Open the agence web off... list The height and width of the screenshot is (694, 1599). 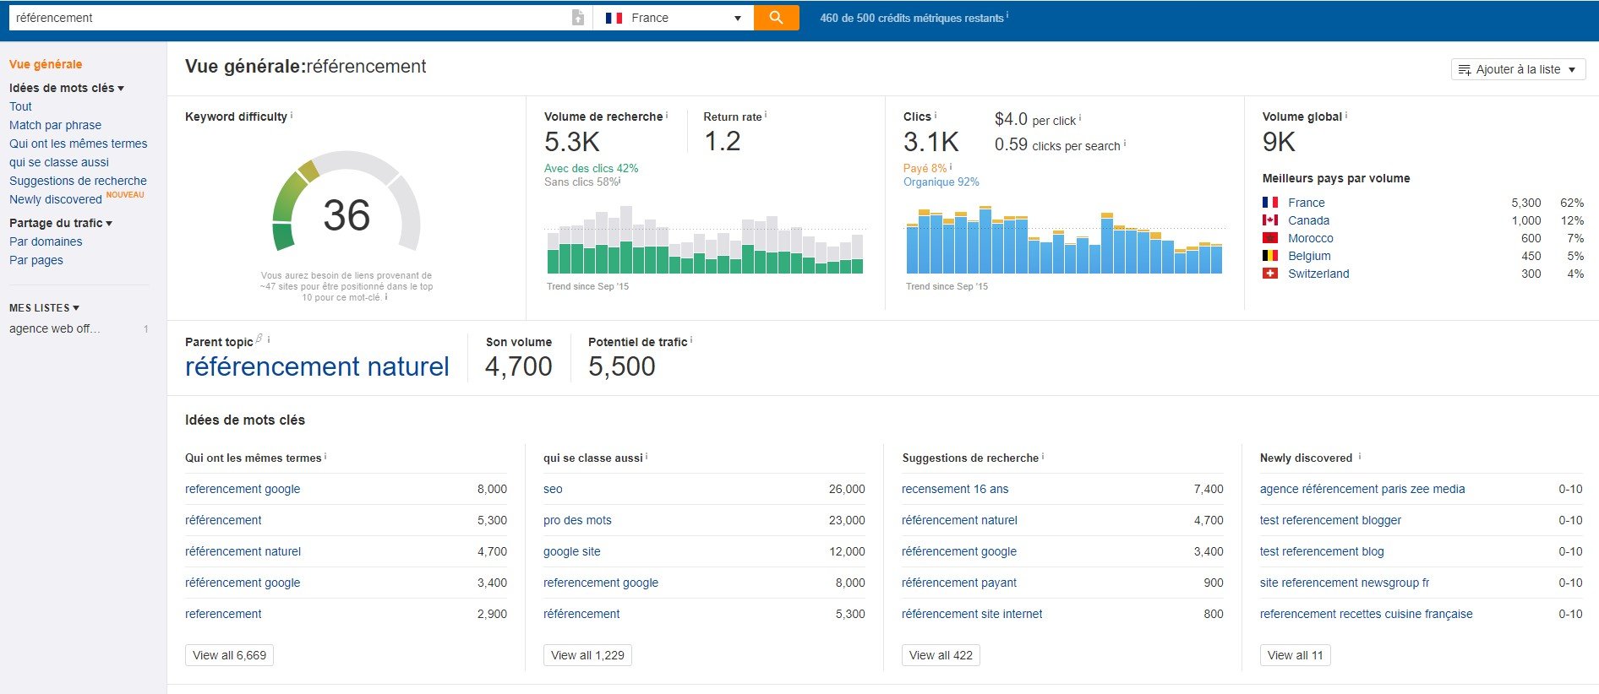(54, 328)
